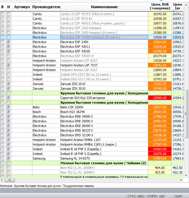Select Zanussi ZDS 3010 name cell

(x=104, y=89)
